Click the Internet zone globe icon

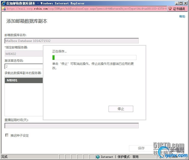point(98,157)
